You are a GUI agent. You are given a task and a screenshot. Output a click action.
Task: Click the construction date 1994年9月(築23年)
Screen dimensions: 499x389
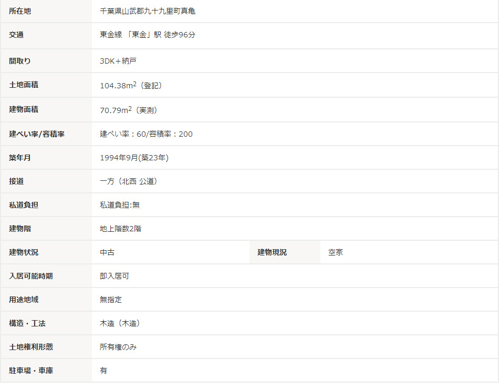point(134,158)
